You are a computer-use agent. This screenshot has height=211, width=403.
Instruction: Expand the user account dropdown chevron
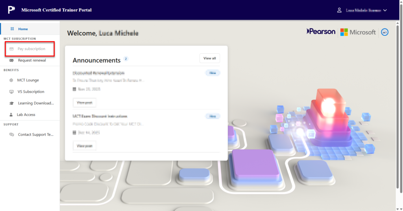point(385,10)
